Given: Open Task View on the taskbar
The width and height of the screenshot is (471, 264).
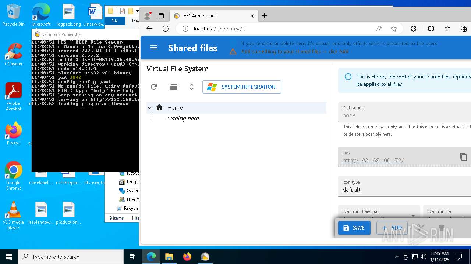Looking at the screenshot, I should (132, 257).
